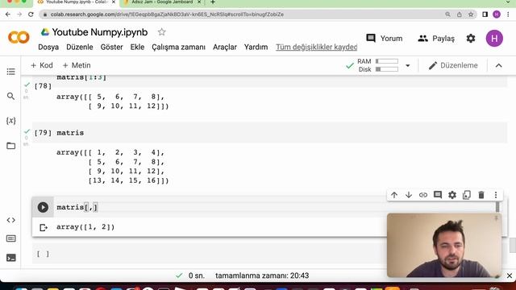The image size is (516, 290).
Task: Select the empty code cell below
Action: point(269,254)
